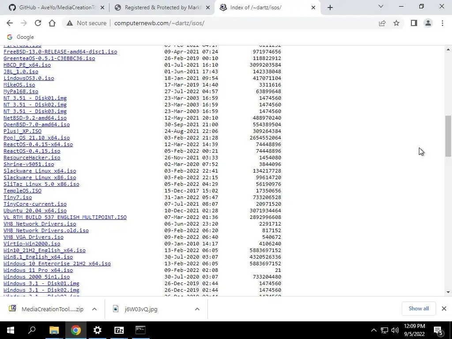Open TinyCore-current.iso link

click(35, 204)
